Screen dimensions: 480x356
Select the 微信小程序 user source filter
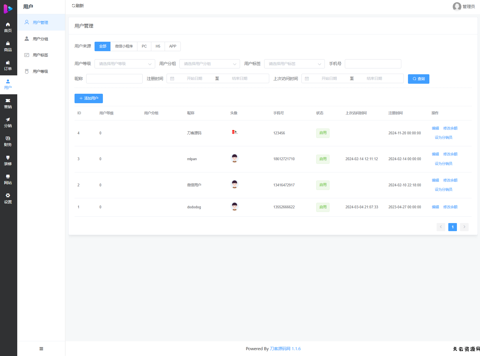[124, 46]
